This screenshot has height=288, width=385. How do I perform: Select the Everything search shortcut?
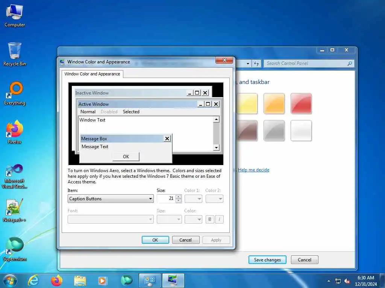pos(15,93)
